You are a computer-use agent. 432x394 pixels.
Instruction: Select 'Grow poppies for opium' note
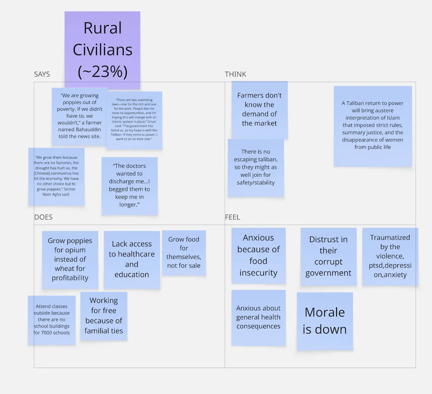(x=70, y=260)
